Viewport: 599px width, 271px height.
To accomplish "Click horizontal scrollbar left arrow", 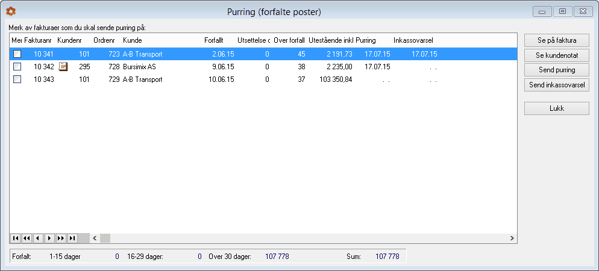I will [95, 238].
